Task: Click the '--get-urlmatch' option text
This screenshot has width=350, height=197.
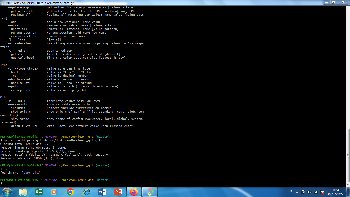Action: tap(20, 11)
